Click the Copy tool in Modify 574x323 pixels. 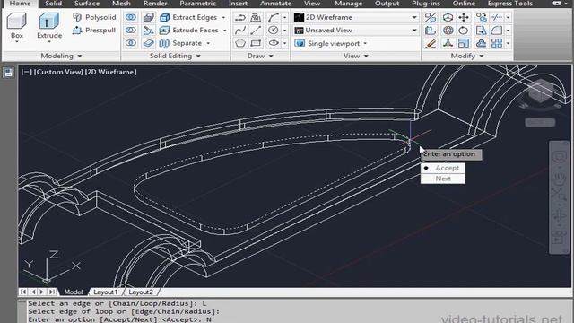(x=481, y=17)
